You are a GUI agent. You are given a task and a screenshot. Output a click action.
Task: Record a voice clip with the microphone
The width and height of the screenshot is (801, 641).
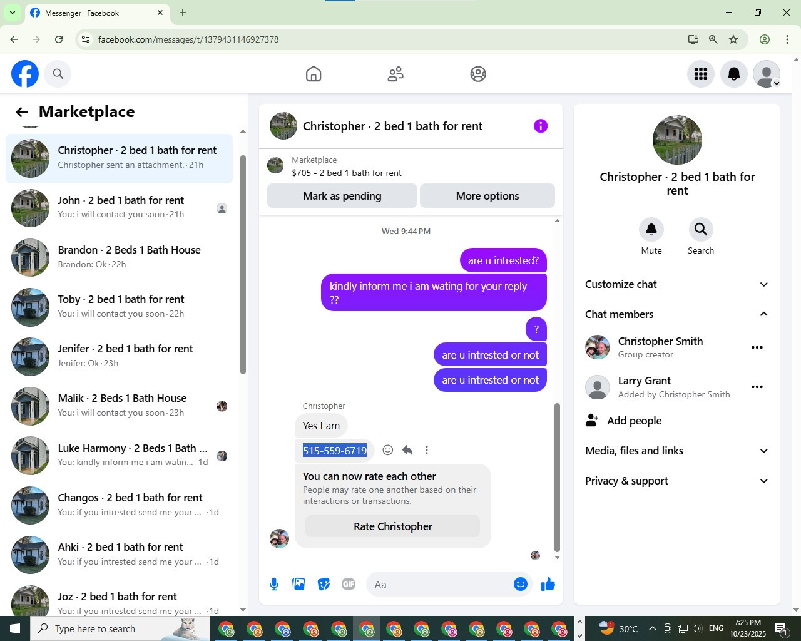[274, 585]
